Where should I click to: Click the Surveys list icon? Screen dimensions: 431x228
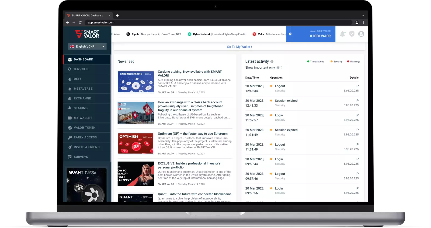click(x=70, y=157)
